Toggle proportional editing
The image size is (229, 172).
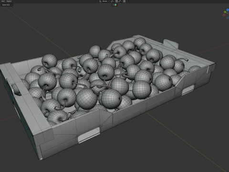point(125,1)
